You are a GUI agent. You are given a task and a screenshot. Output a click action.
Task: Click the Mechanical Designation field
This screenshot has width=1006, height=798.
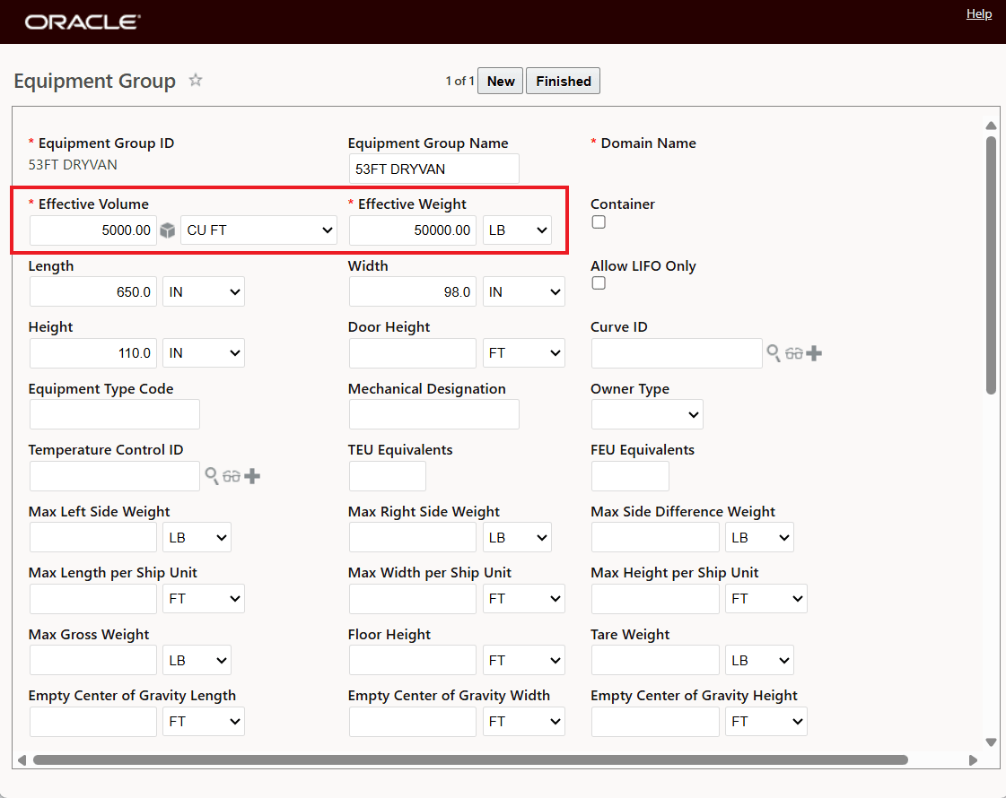(x=434, y=415)
